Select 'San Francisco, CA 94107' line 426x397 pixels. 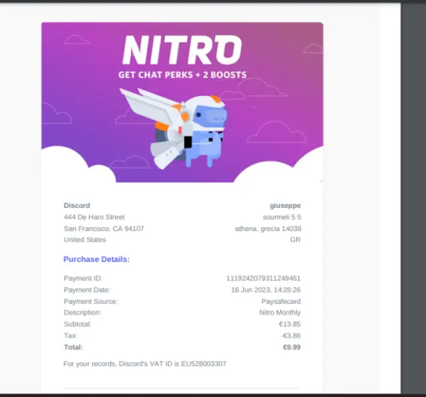coord(104,228)
